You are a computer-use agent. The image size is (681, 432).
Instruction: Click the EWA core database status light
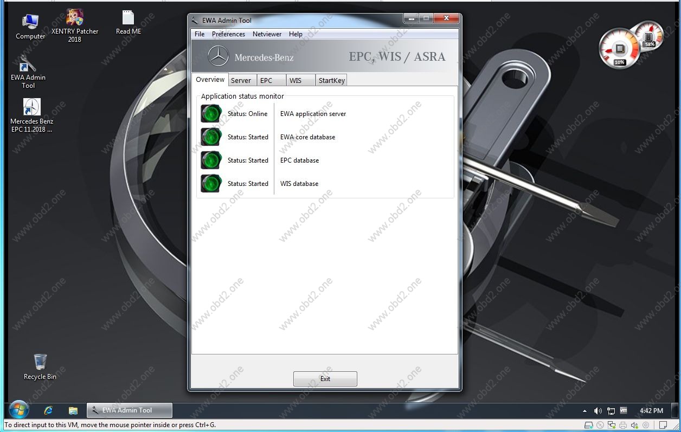coord(211,137)
